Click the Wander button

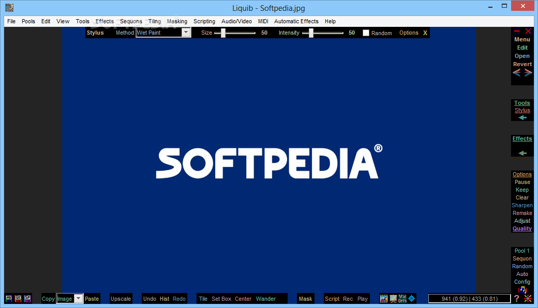pyautogui.click(x=265, y=299)
